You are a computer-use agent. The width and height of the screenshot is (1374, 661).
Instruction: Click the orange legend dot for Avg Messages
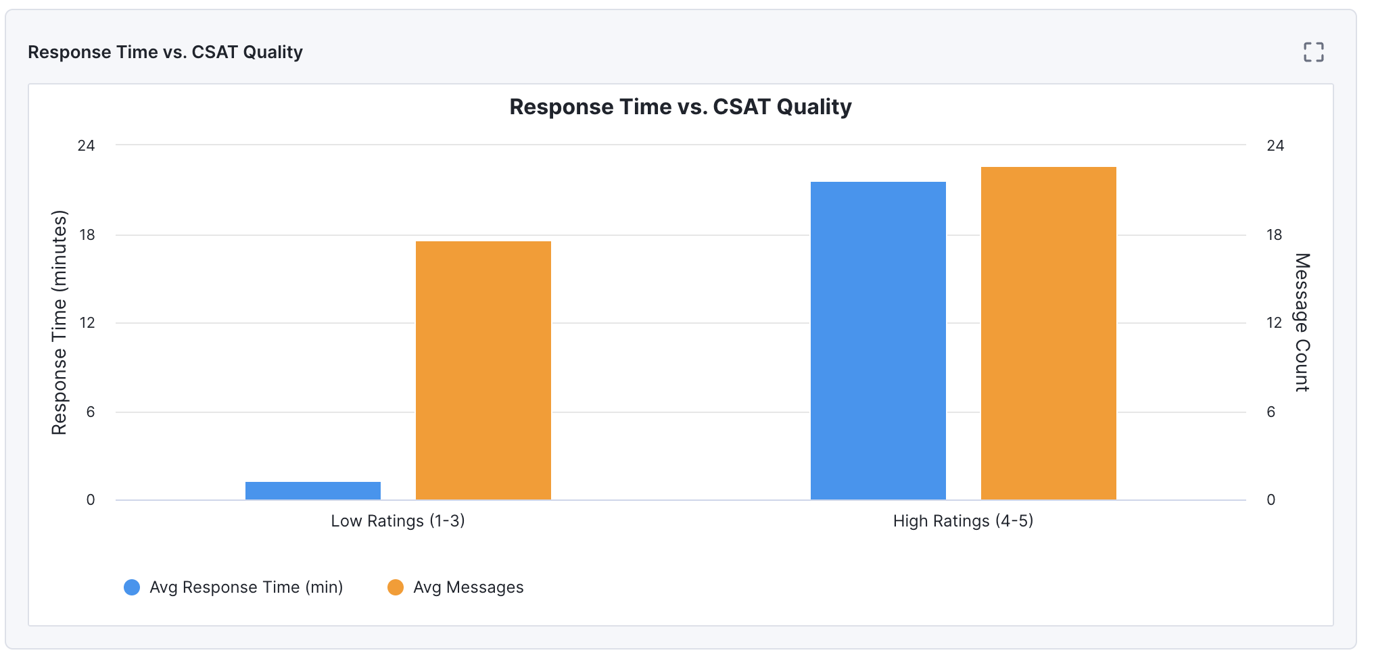click(x=396, y=587)
